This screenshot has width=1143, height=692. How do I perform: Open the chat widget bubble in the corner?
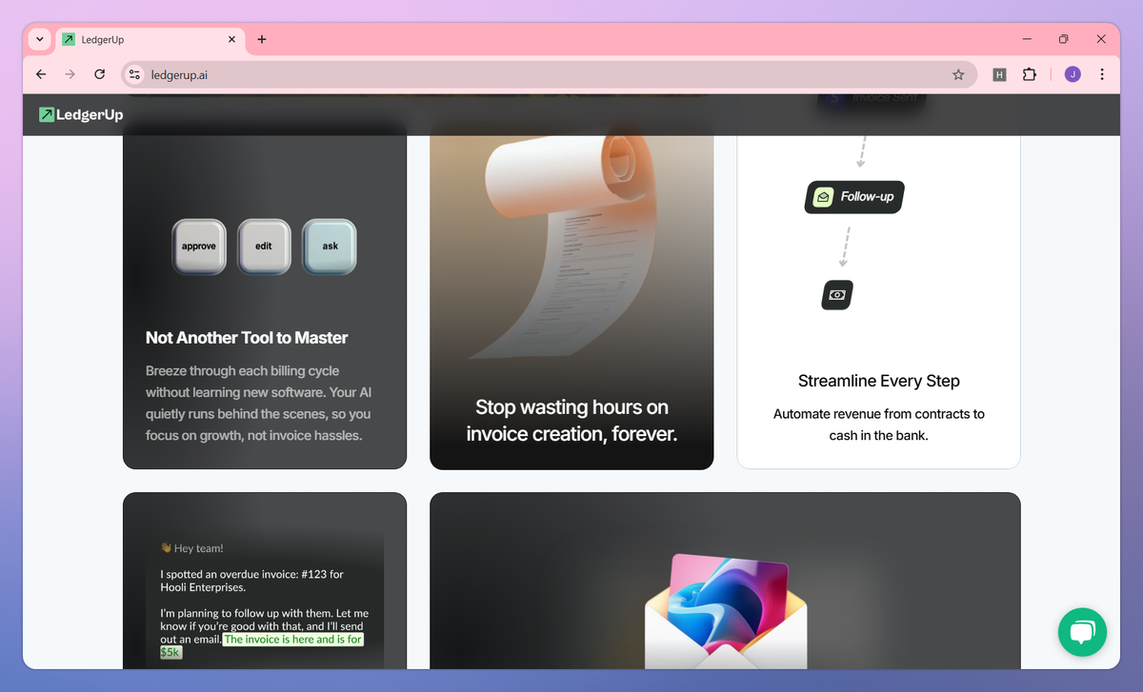point(1082,632)
